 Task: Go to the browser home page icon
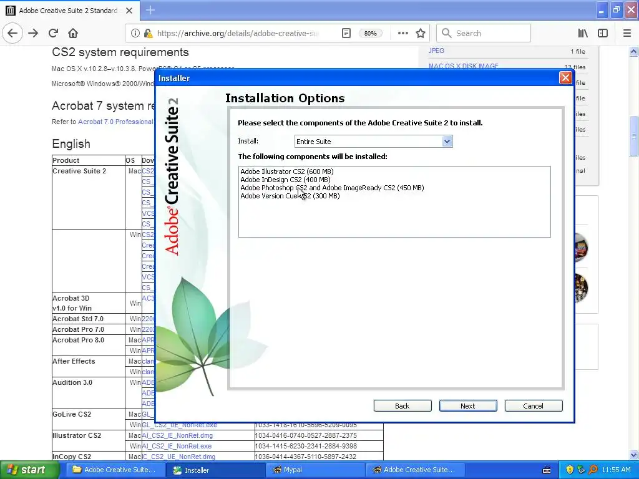(x=73, y=34)
